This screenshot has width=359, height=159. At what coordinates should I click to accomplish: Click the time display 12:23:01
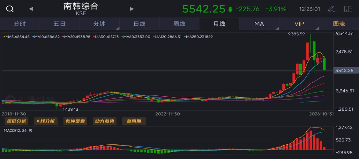coord(310,9)
